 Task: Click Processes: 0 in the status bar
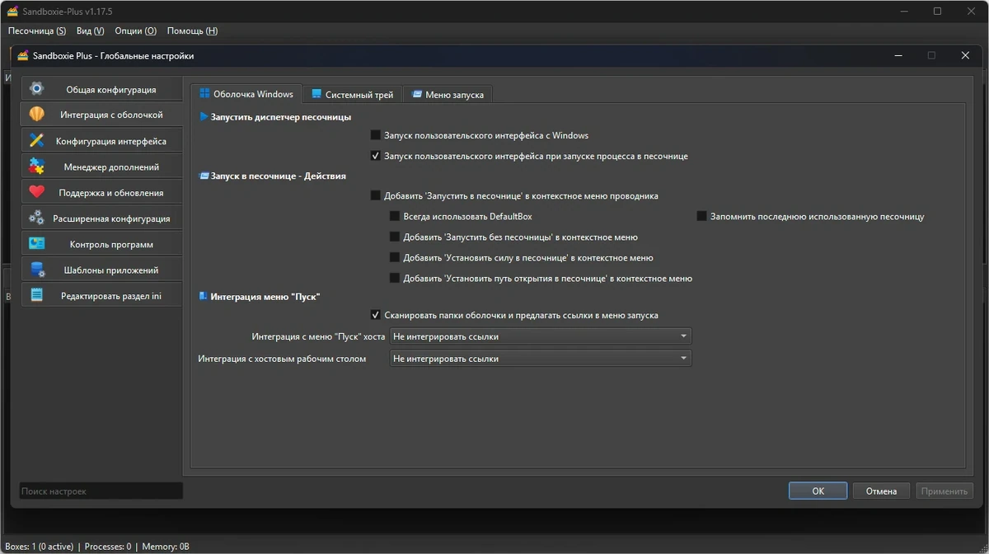pos(108,546)
